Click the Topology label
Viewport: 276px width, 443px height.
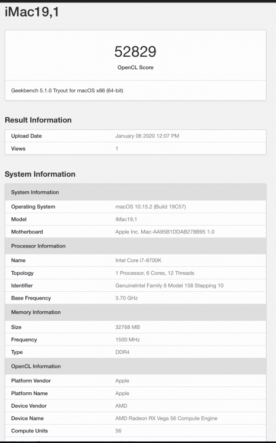(x=22, y=273)
